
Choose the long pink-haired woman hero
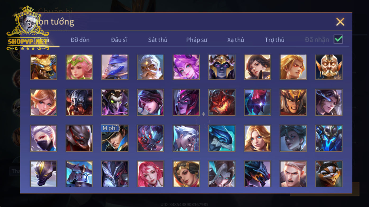coord(150,174)
